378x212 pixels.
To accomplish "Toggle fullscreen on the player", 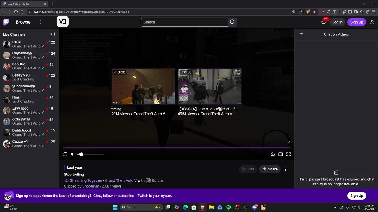I will point(289,154).
